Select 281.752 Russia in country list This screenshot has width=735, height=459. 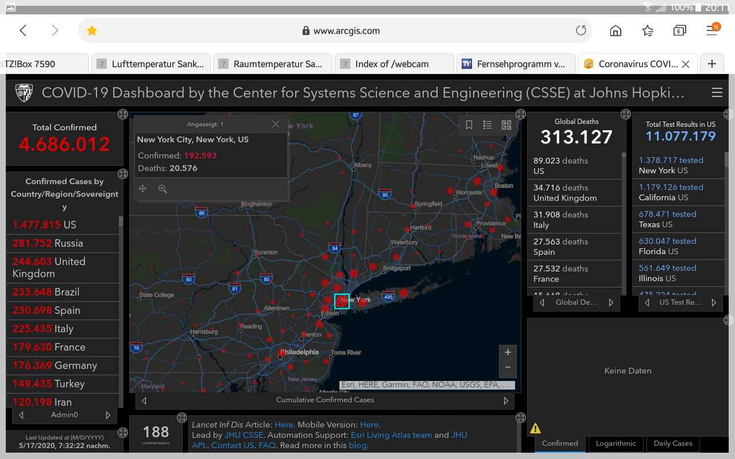click(63, 243)
